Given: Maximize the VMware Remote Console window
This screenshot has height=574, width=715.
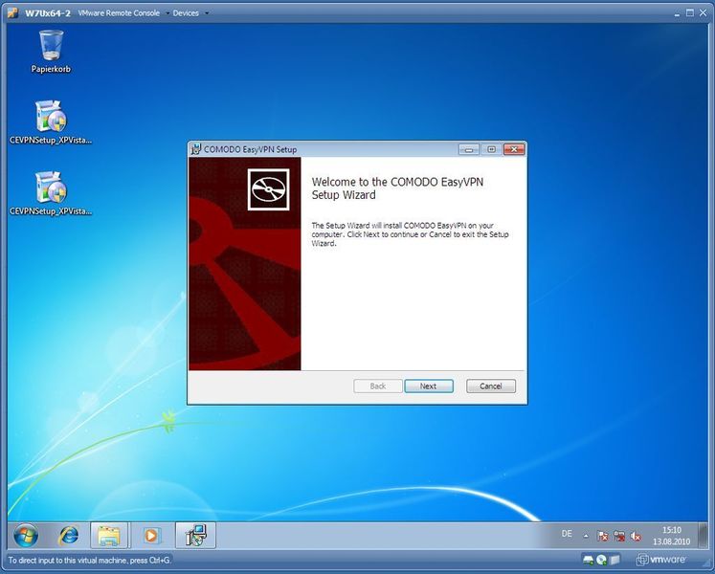Looking at the screenshot, I should 689,13.
